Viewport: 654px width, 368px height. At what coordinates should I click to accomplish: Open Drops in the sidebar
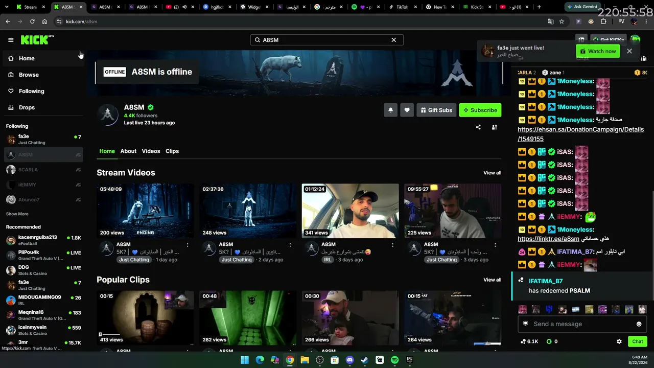pos(43,107)
